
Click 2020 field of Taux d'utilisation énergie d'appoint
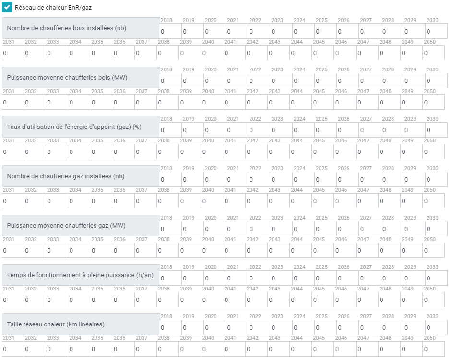(215, 130)
